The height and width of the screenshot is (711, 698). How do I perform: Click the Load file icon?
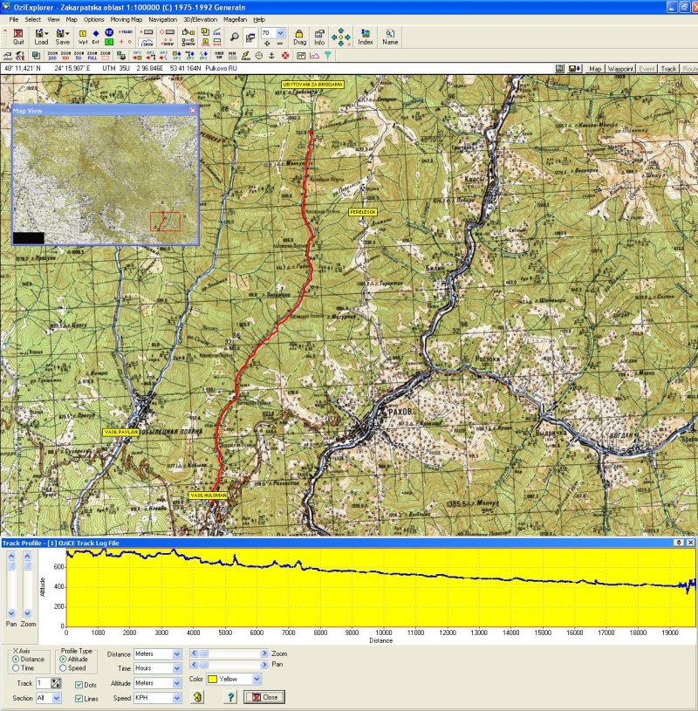(41, 37)
